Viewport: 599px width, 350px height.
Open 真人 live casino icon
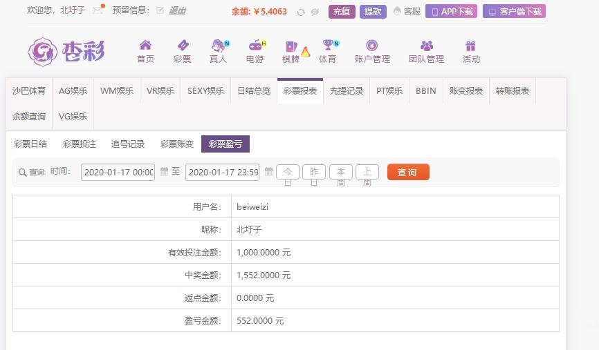tap(220, 46)
